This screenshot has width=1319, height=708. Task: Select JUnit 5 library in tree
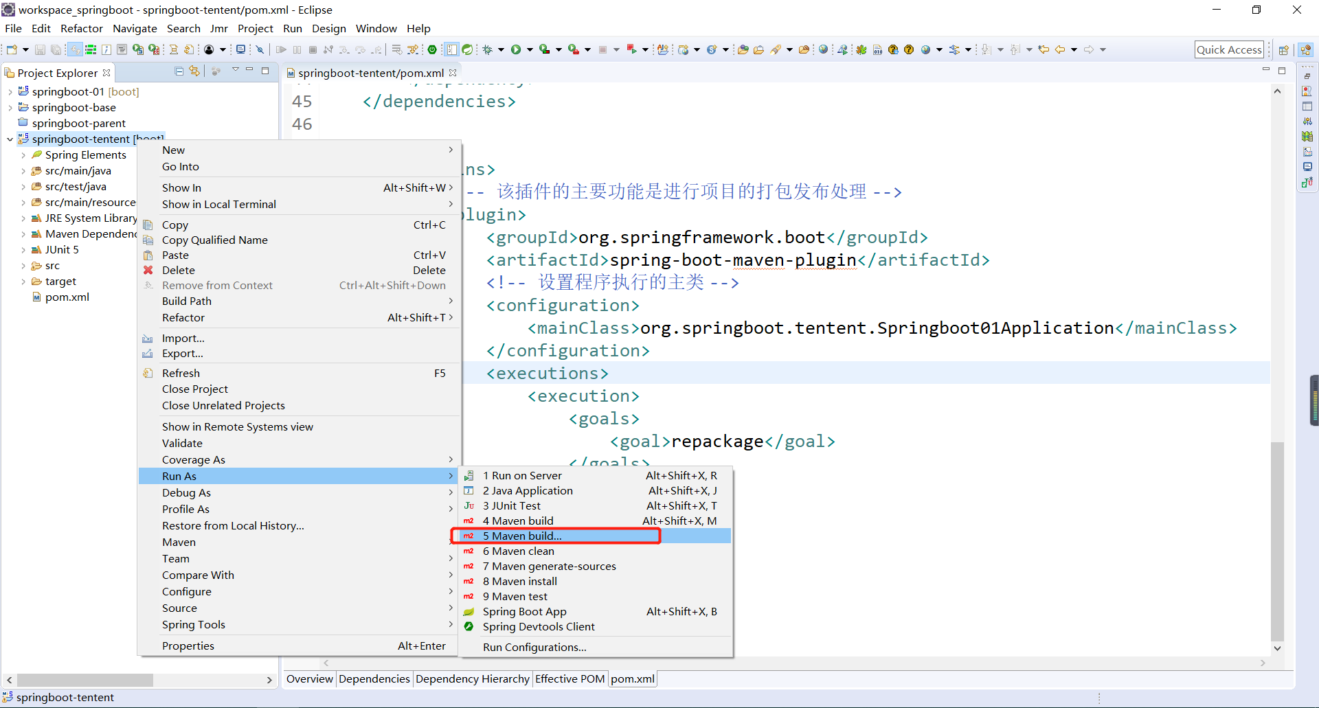point(62,250)
